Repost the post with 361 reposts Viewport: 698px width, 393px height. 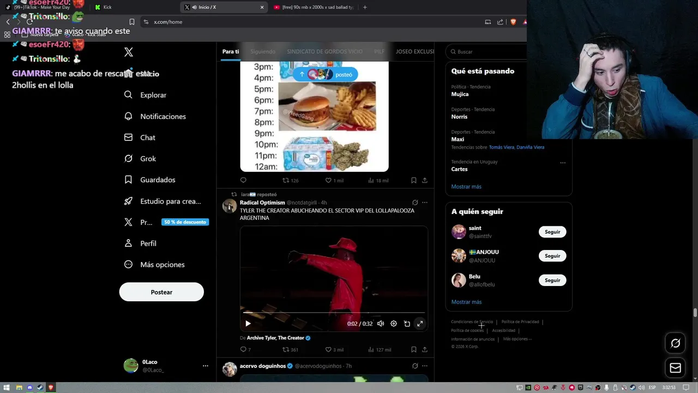tap(290, 349)
